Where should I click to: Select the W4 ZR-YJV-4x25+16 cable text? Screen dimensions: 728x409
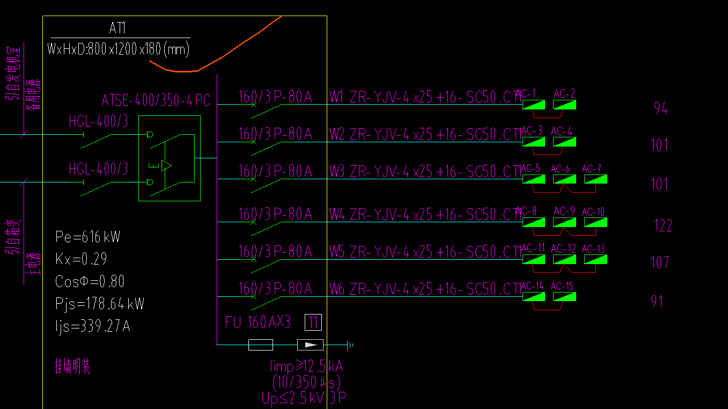tap(425, 214)
